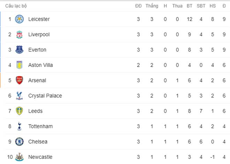The width and height of the screenshot is (230, 164).
Task: Click Leicester's 12 goals scored value
Action: coord(190,19)
